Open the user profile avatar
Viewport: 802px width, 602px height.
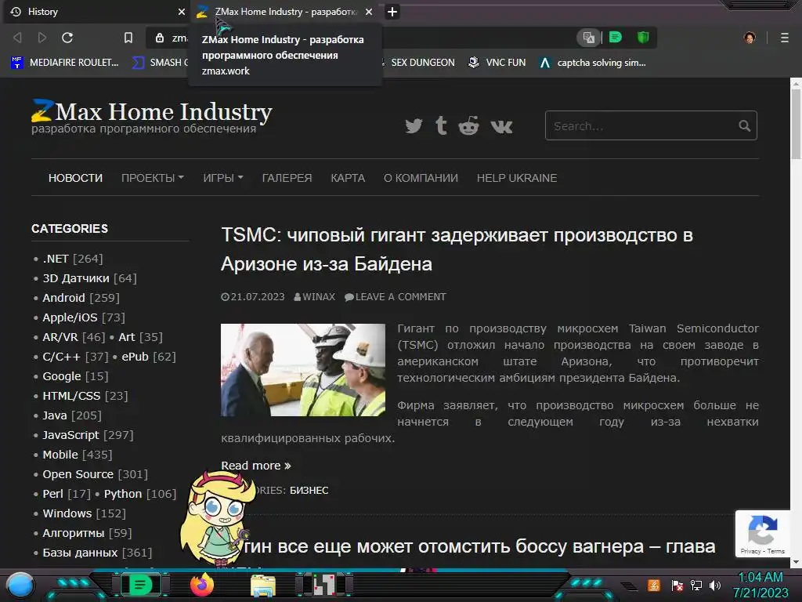click(x=750, y=38)
